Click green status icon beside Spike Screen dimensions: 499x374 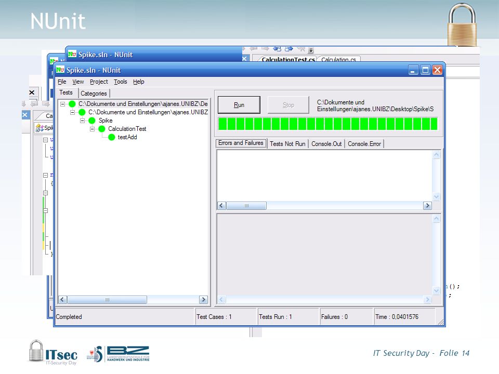92,121
